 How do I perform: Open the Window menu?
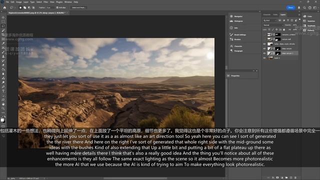tap(68, 2)
